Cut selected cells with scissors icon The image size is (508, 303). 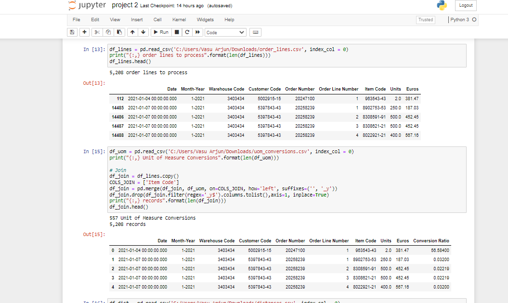[x=97, y=32]
